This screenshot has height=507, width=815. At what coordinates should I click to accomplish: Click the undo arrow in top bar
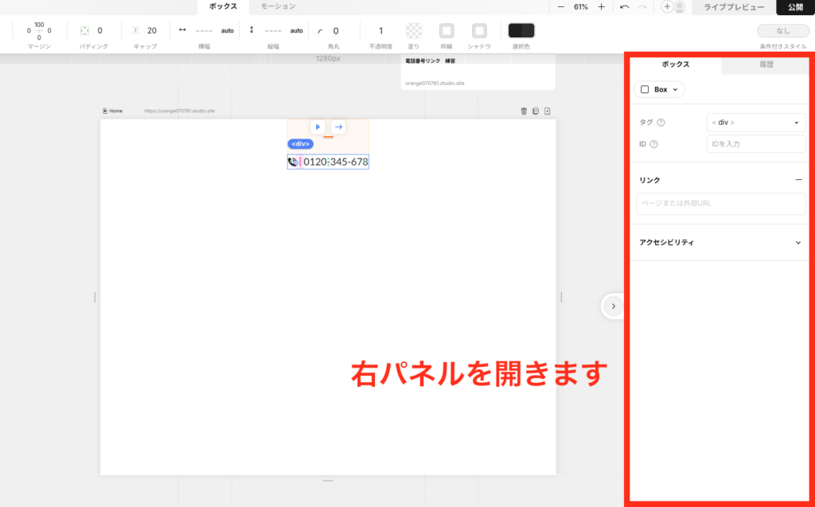click(x=625, y=7)
